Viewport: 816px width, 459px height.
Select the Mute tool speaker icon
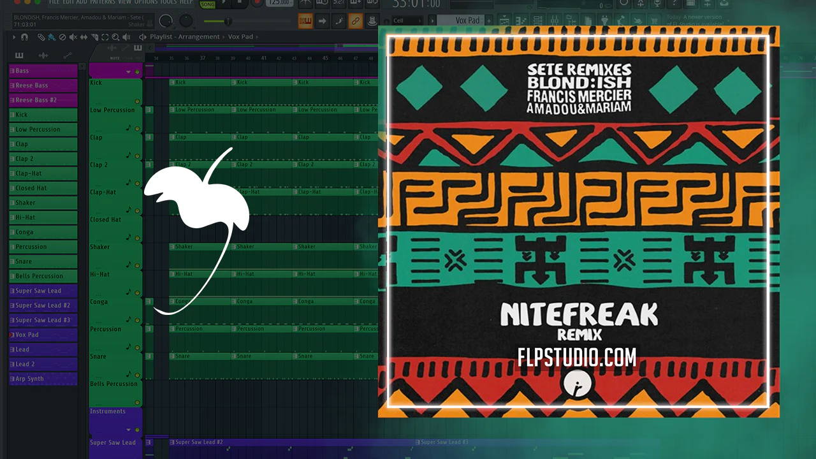(x=72, y=37)
